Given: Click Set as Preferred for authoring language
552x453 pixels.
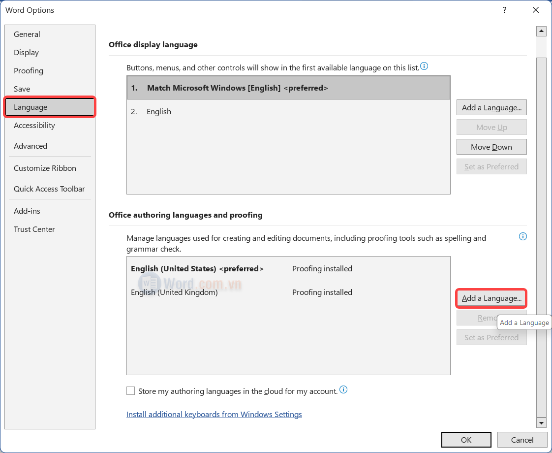Looking at the screenshot, I should coord(491,337).
